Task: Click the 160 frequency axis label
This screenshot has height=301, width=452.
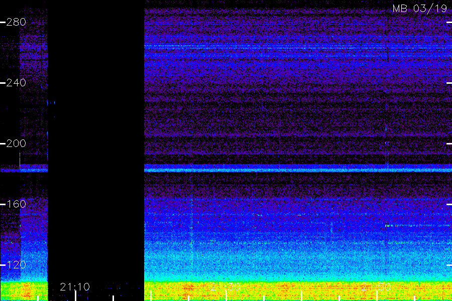Action: (x=16, y=204)
